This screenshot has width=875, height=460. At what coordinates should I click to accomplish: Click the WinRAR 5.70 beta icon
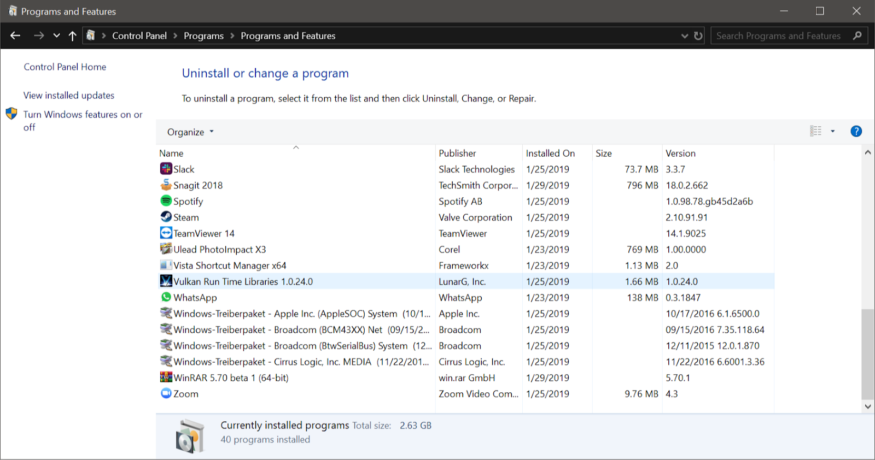166,377
